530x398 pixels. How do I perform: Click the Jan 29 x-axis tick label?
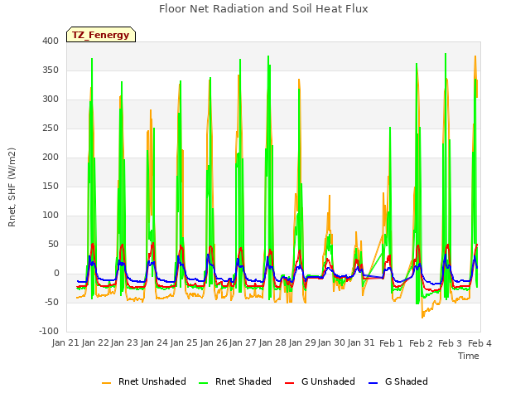point(302,343)
